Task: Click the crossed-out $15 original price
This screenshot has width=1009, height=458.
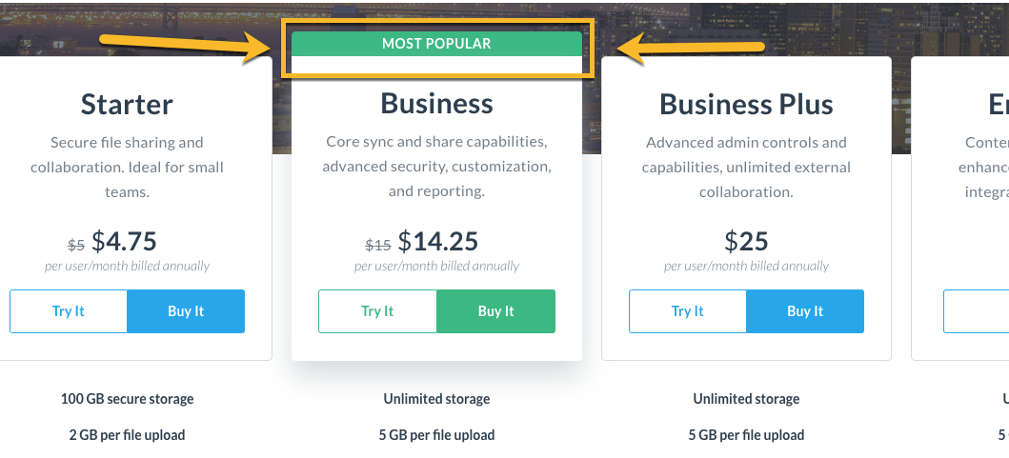Action: click(x=378, y=245)
